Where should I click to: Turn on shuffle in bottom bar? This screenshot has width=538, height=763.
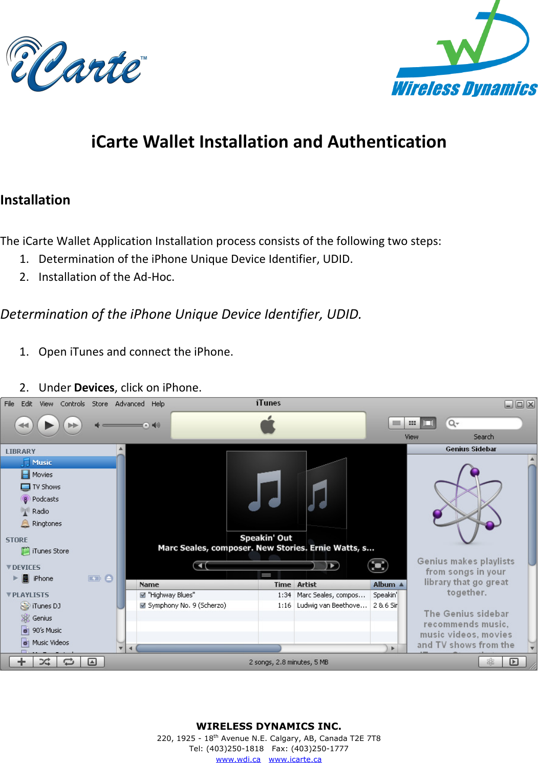pyautogui.click(x=45, y=662)
